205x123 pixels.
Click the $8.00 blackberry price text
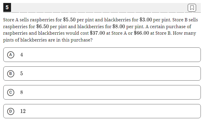tap(119, 27)
